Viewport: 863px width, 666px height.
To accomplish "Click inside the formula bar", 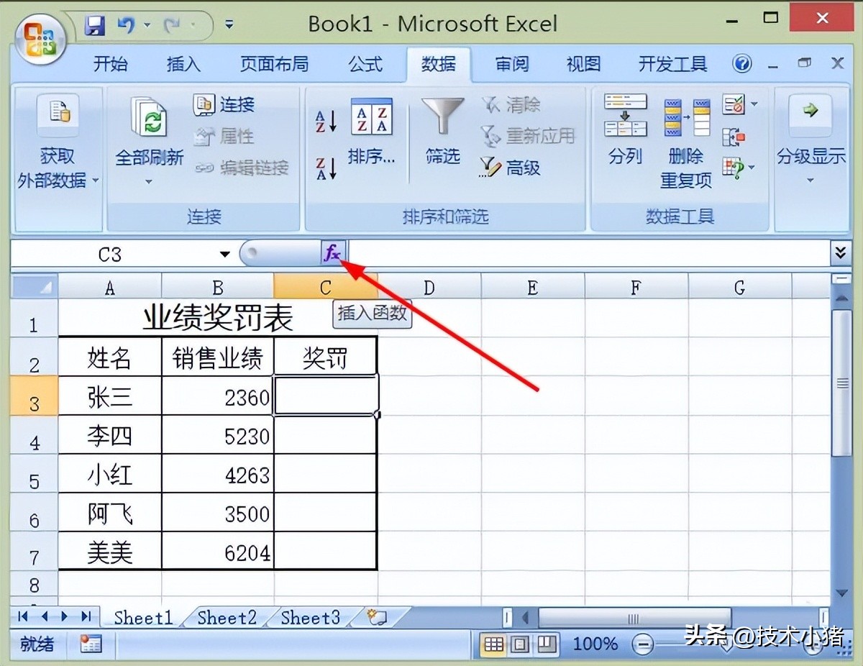I will [588, 253].
